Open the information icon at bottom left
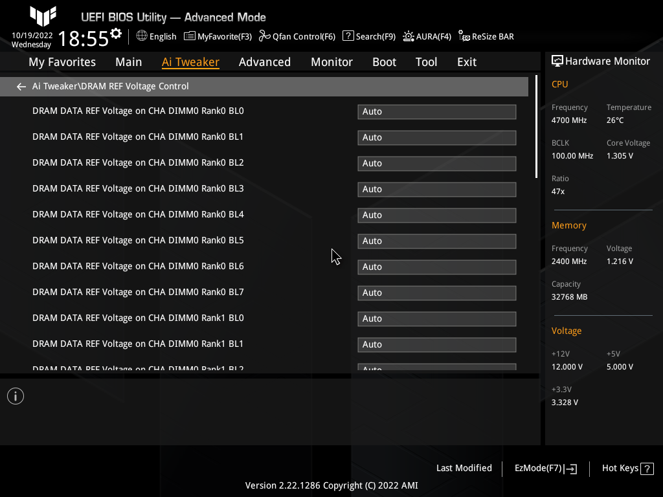Image resolution: width=663 pixels, height=497 pixels. tap(15, 395)
